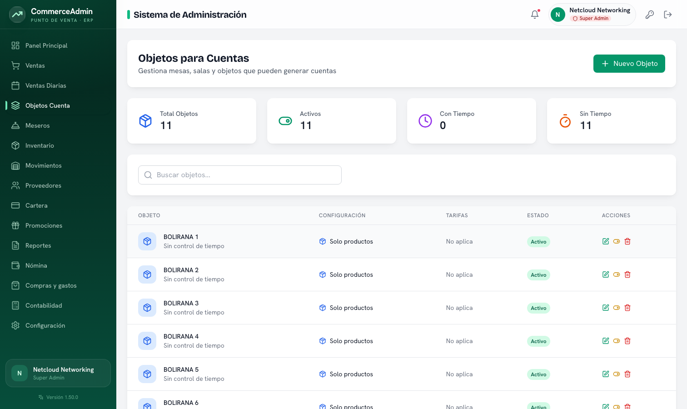Delete BOLIRANA 4 with trash icon
The width and height of the screenshot is (687, 409).
tap(627, 341)
